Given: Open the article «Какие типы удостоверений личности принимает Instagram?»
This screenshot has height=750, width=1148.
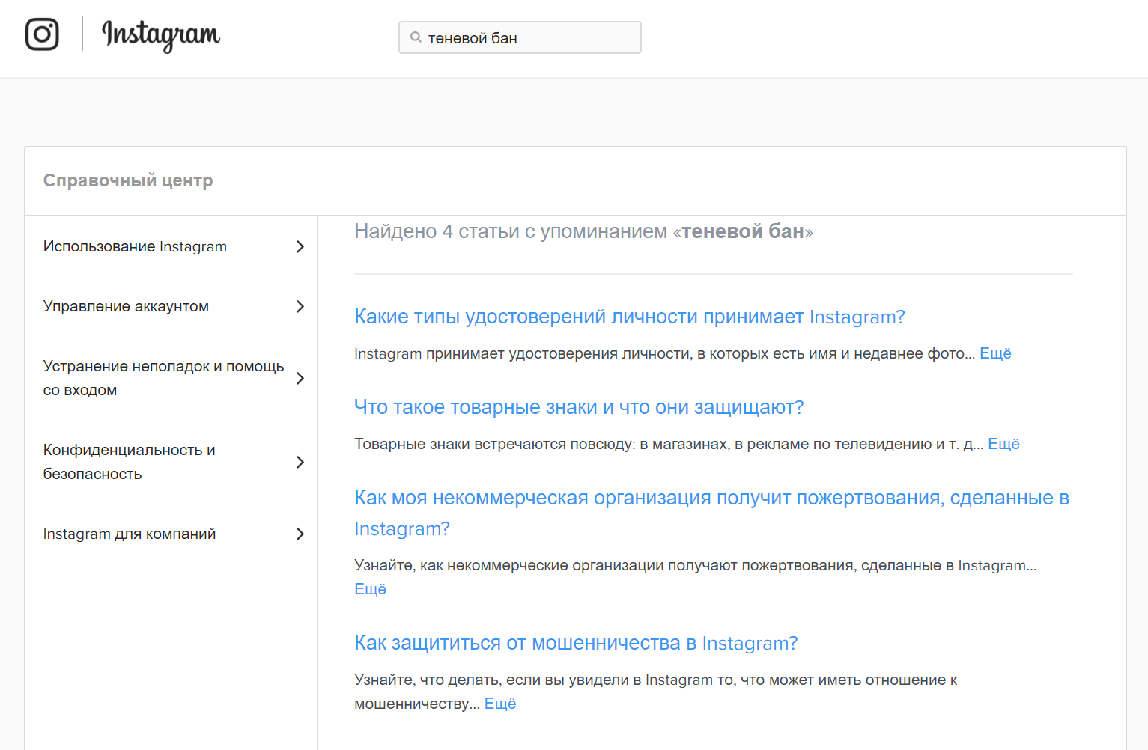Looking at the screenshot, I should 630,317.
